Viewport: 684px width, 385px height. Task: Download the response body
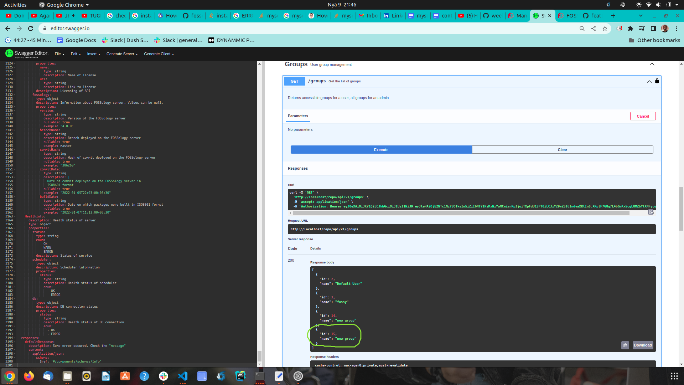point(643,345)
